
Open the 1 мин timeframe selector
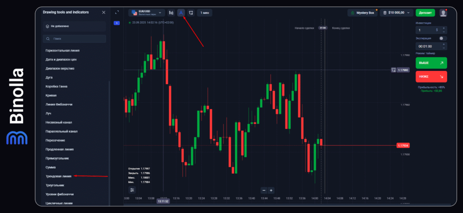click(204, 13)
